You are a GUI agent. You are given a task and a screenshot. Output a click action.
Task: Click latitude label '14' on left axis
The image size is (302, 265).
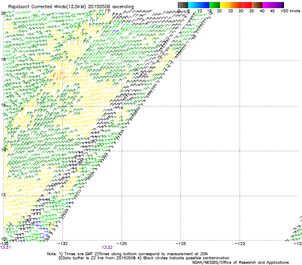(x=3, y=150)
